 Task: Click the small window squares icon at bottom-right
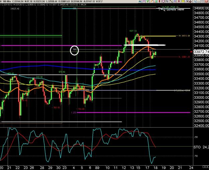click(x=206, y=167)
